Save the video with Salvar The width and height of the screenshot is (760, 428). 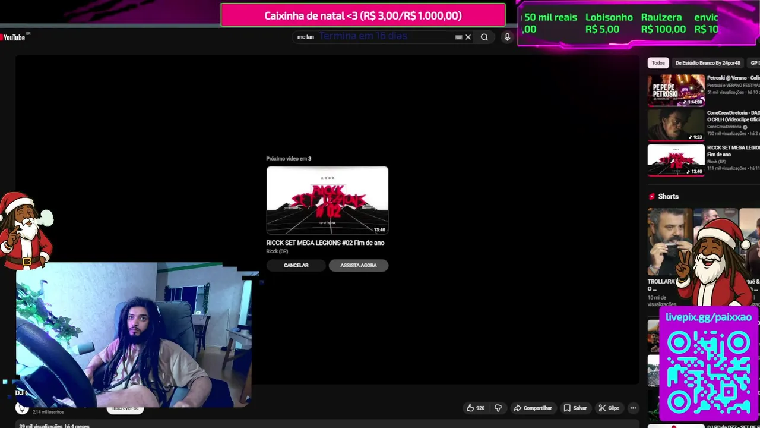[x=575, y=408]
